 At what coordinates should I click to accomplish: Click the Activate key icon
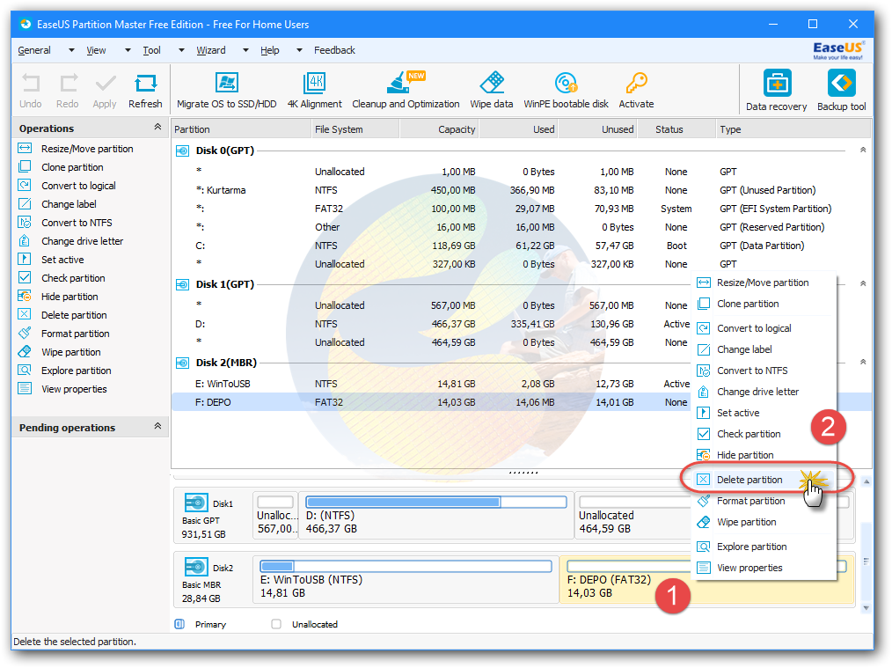click(x=636, y=83)
